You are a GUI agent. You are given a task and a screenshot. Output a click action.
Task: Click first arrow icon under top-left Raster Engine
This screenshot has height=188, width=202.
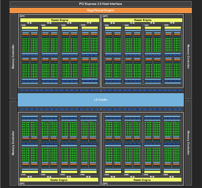click(x=29, y=23)
